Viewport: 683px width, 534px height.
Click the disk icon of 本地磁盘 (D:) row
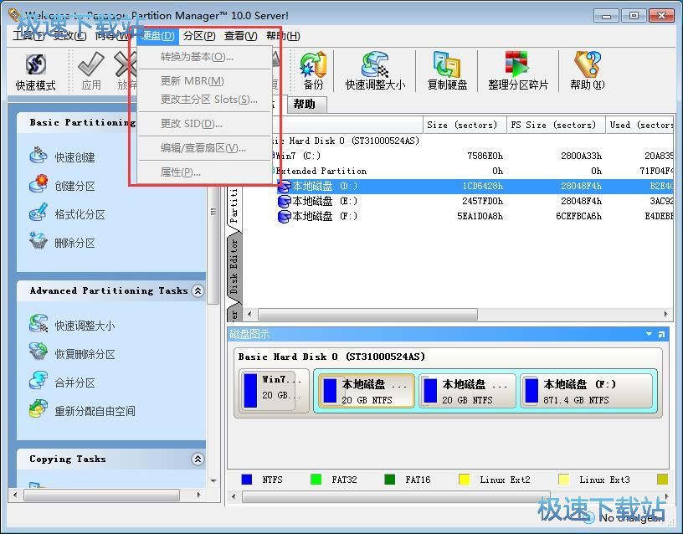tap(284, 187)
